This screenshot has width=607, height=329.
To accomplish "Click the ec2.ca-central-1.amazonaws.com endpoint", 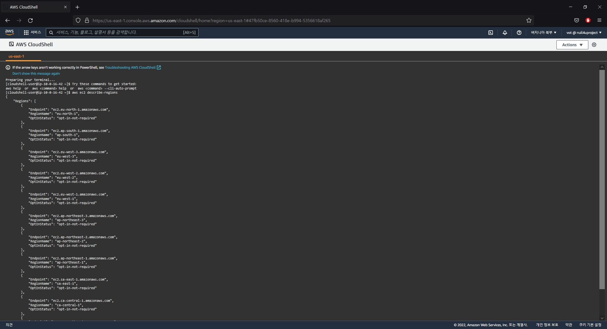I will 82,301.
